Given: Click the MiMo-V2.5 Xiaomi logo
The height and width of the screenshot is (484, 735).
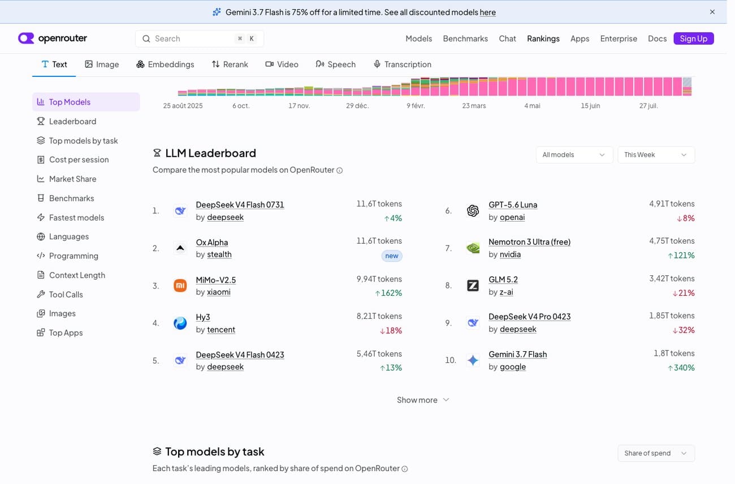Looking at the screenshot, I should pyautogui.click(x=180, y=286).
